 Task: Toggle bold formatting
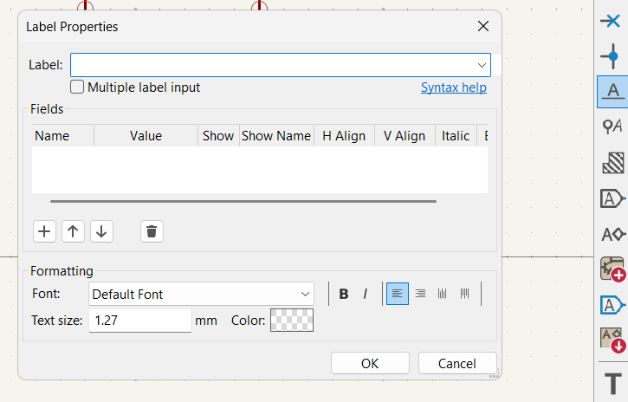coord(344,294)
